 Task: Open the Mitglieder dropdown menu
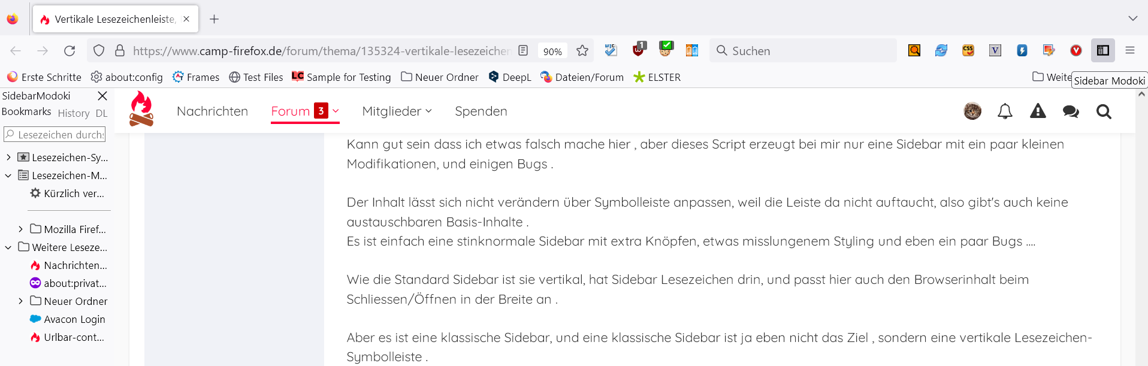point(397,111)
